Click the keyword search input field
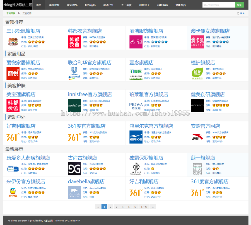The image size is (251, 225). (x=218, y=5)
